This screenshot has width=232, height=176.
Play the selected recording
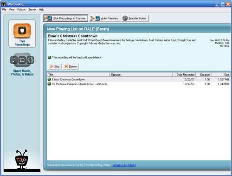[55, 66]
